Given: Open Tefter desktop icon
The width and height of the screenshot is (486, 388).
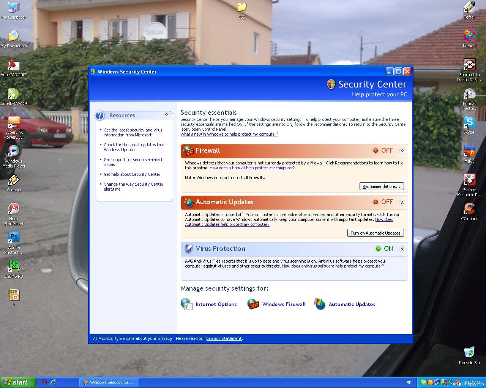Looking at the screenshot, I should [x=469, y=10].
